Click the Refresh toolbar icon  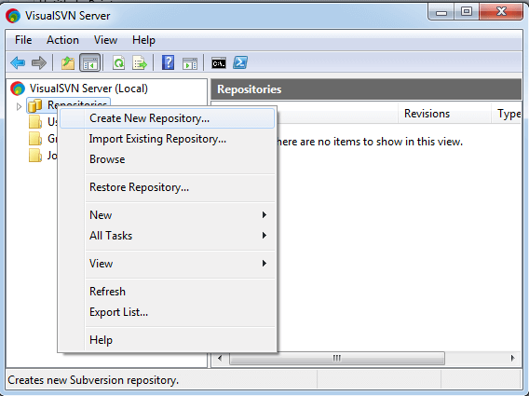(x=118, y=62)
